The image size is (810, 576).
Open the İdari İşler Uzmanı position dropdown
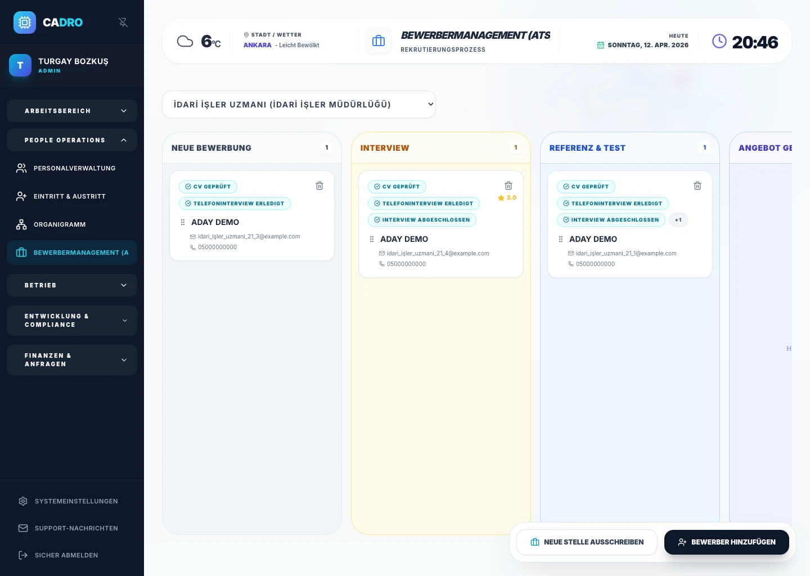pyautogui.click(x=299, y=104)
